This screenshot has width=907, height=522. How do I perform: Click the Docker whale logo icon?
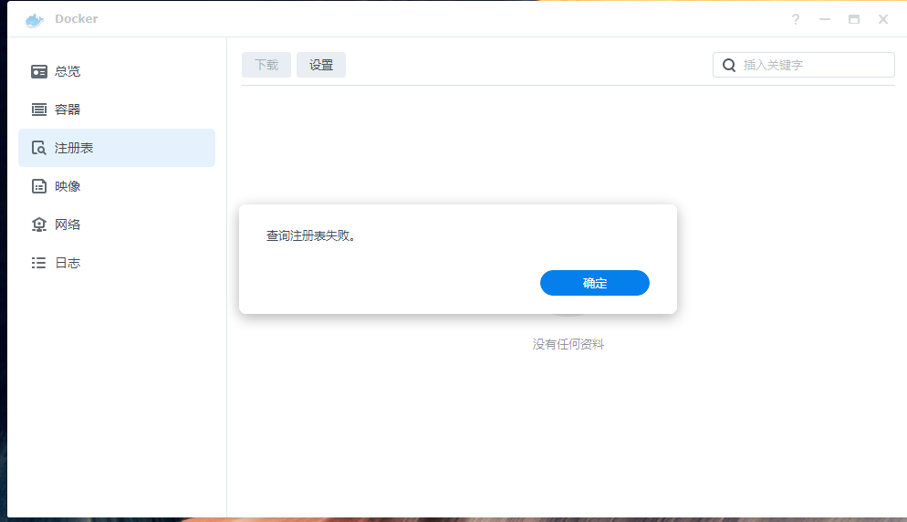35,19
